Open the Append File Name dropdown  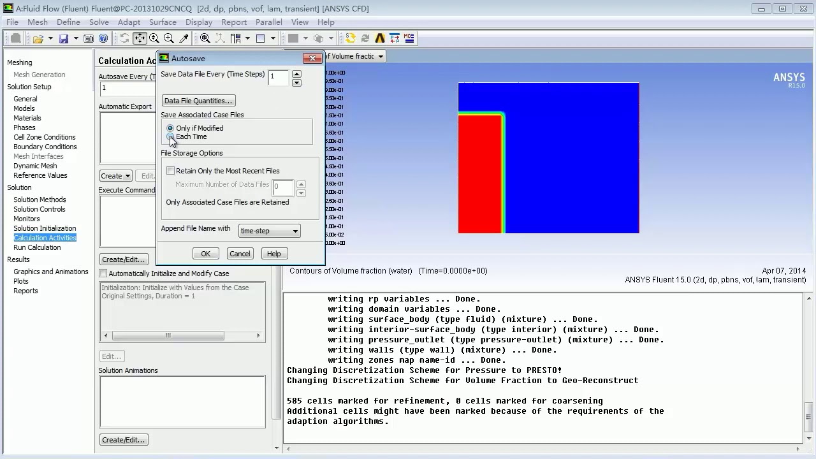point(269,231)
